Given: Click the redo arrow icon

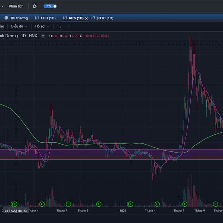Looking at the screenshot, I should tap(68, 26).
